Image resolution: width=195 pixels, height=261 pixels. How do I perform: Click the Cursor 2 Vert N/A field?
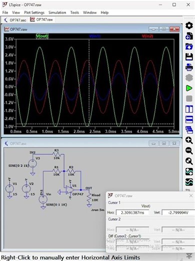pyautogui.click(x=178, y=230)
